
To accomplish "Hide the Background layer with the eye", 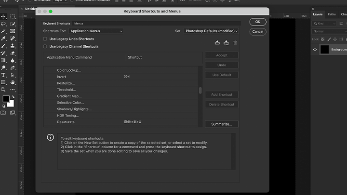I will tap(315, 50).
